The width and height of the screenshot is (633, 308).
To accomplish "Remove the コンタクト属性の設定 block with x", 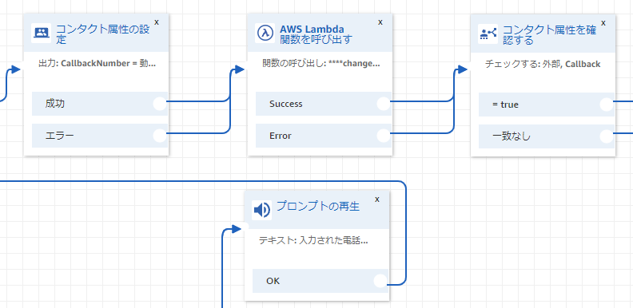I will [x=157, y=22].
